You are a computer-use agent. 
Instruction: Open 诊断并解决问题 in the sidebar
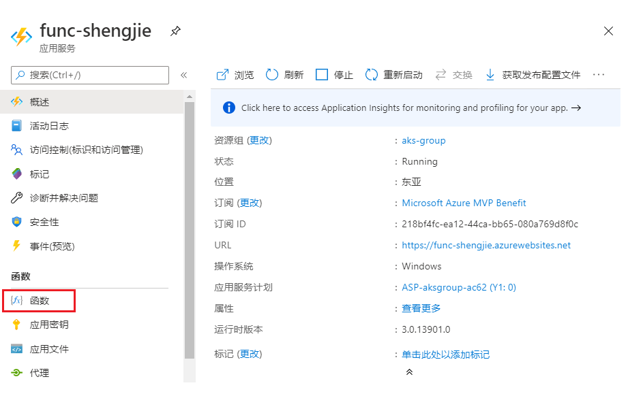tap(64, 198)
